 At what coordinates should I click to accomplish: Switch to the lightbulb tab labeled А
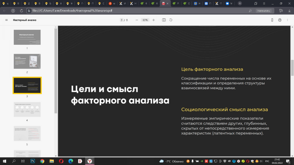pos(59,4)
